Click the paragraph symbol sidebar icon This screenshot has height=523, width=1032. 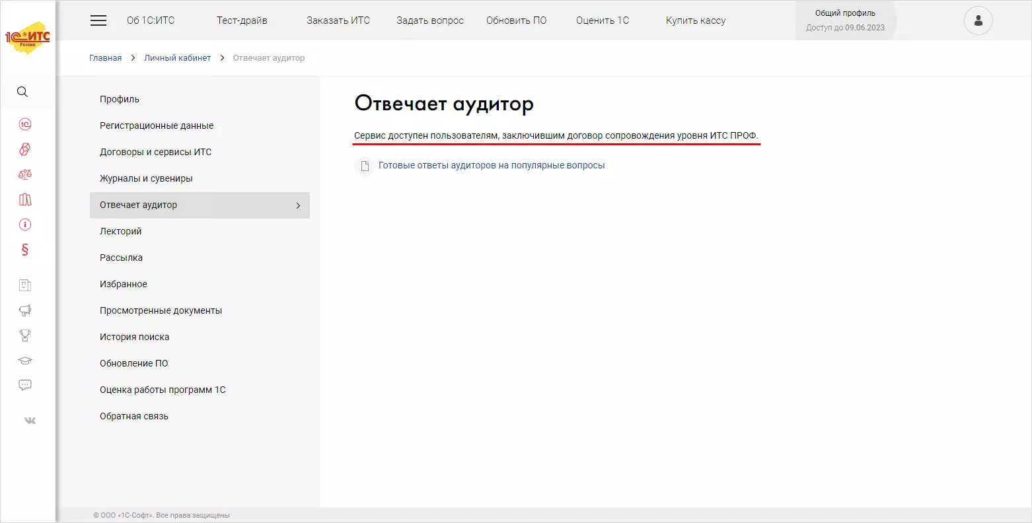(25, 250)
